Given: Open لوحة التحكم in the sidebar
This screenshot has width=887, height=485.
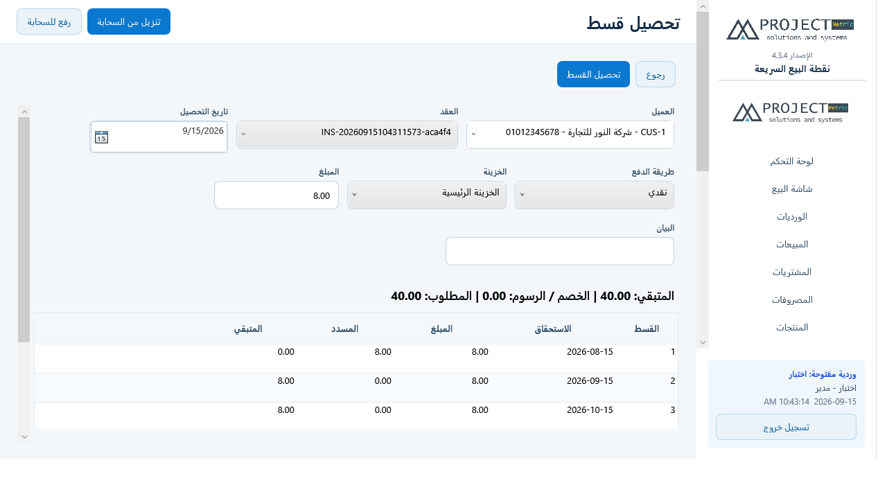Looking at the screenshot, I should pos(791,161).
